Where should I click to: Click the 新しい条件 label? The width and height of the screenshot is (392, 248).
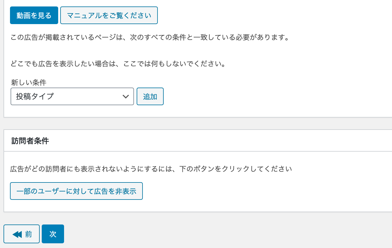tap(29, 82)
